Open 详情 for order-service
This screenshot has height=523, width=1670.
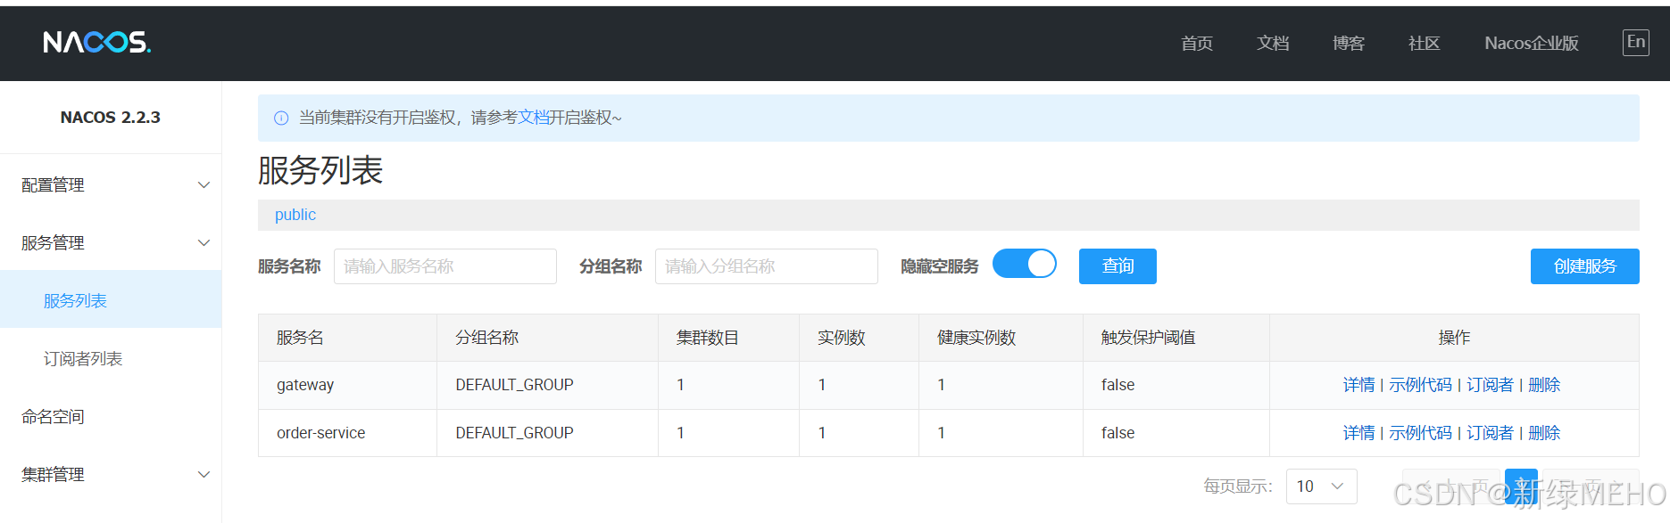[x=1358, y=433]
